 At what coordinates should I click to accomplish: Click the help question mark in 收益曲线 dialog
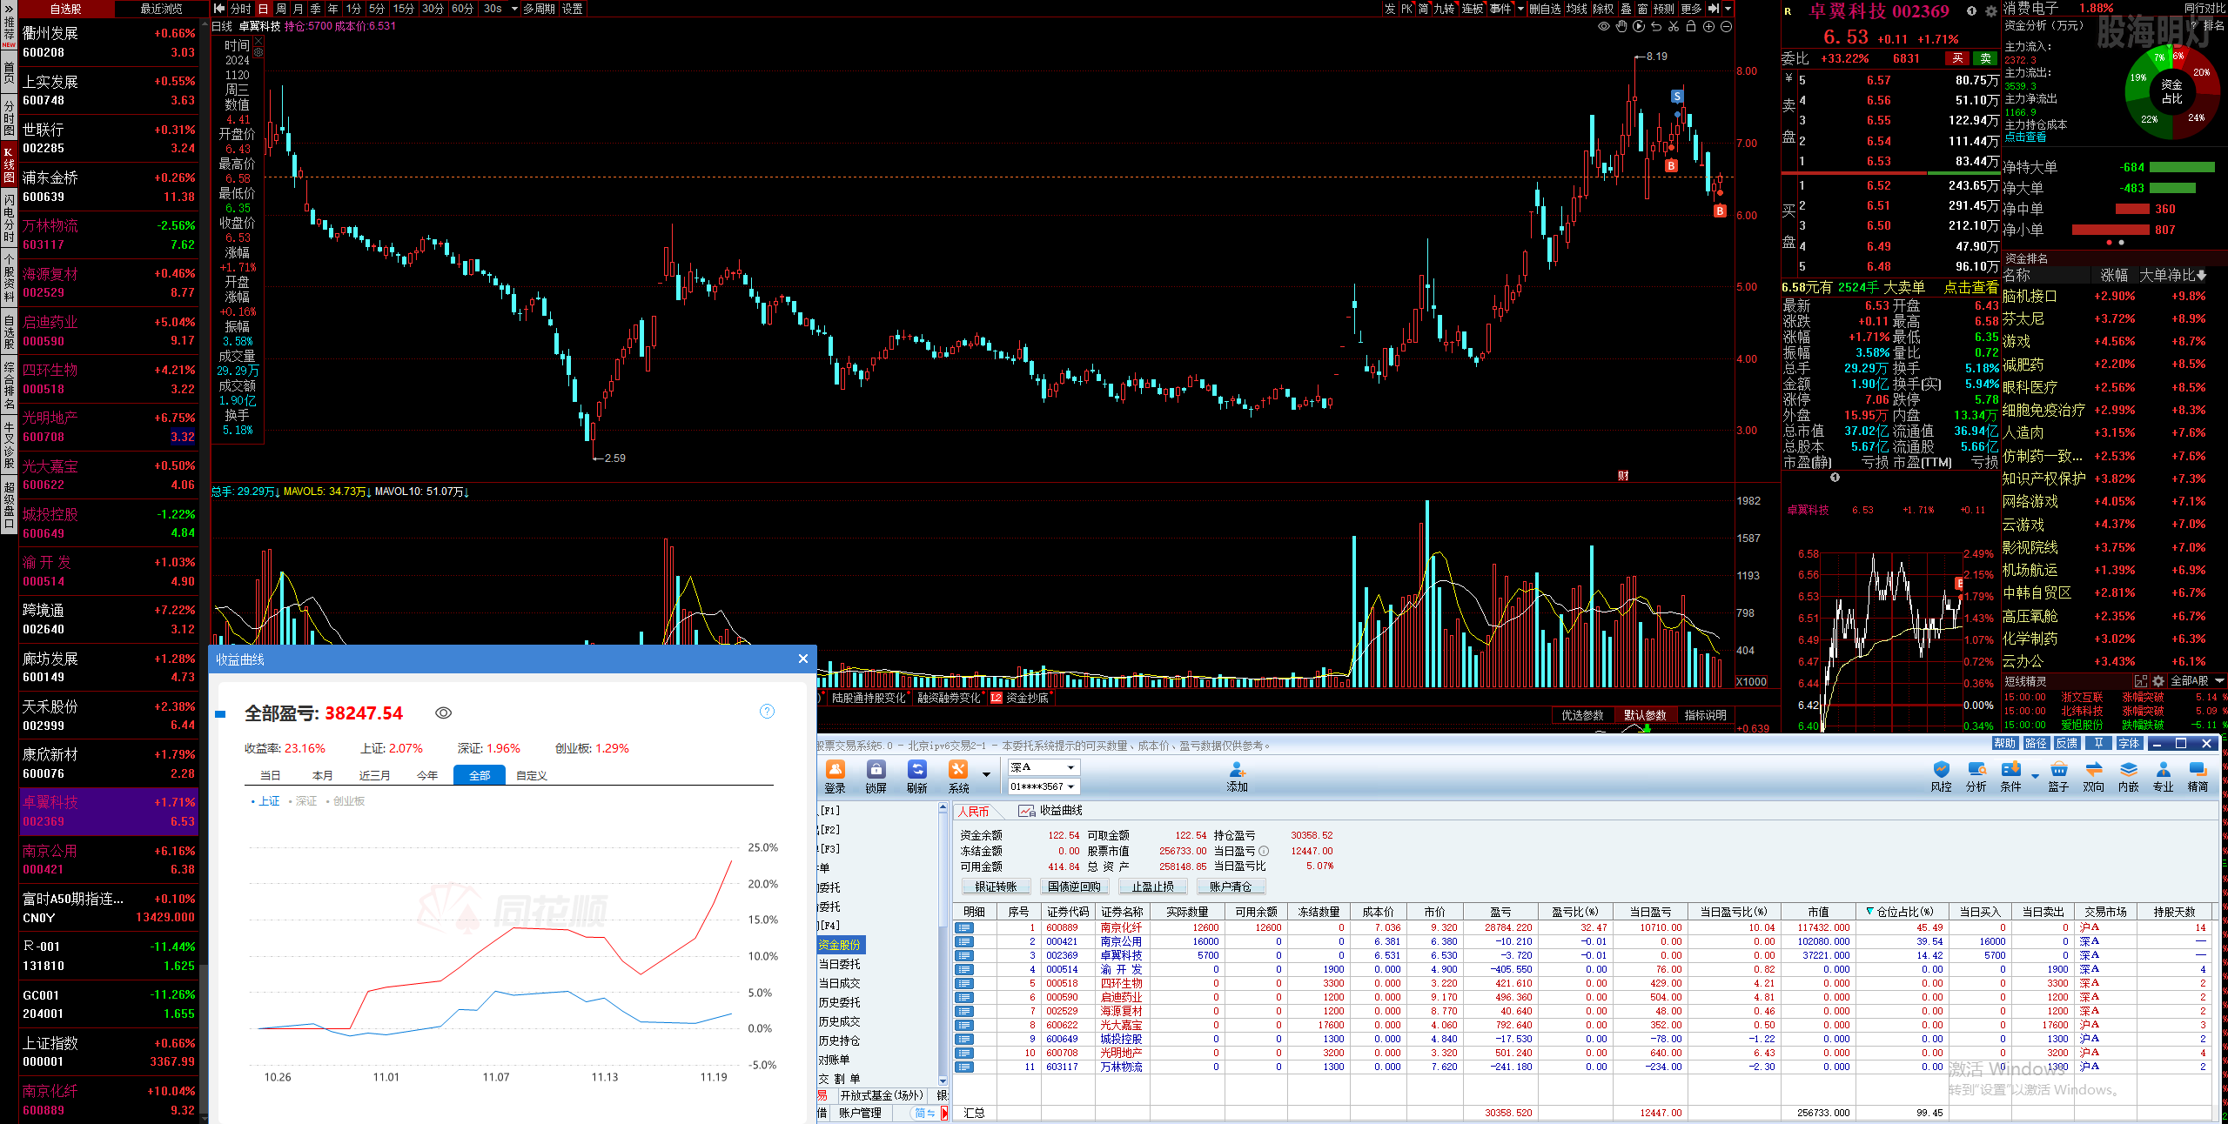[767, 712]
